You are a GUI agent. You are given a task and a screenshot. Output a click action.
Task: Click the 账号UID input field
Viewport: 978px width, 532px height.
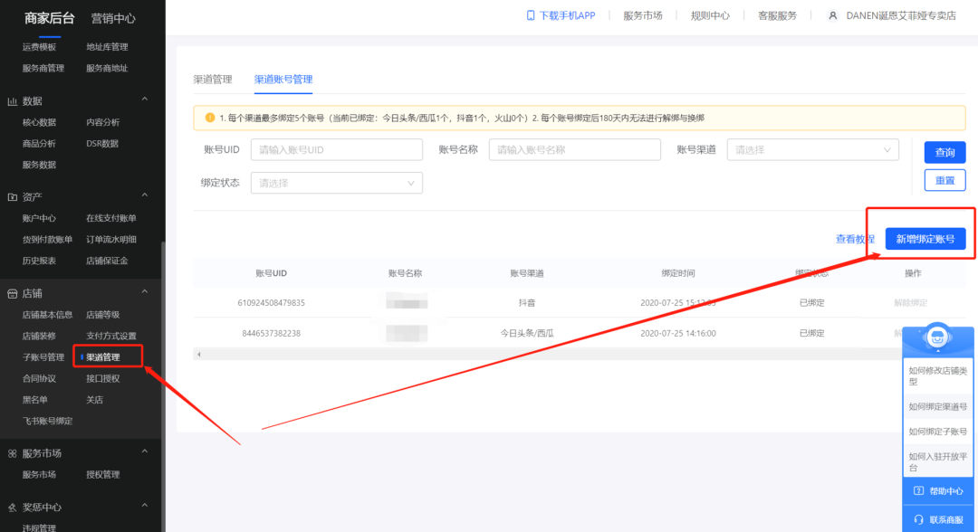coord(336,149)
